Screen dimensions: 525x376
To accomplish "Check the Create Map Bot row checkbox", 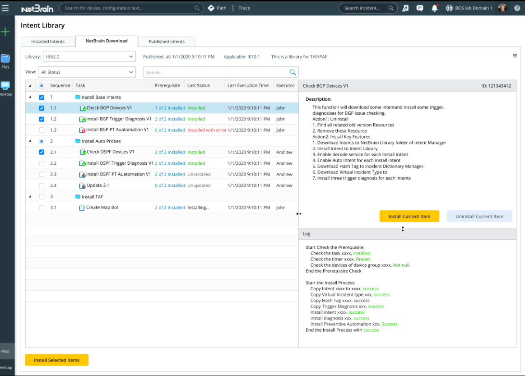I will pyautogui.click(x=42, y=208).
